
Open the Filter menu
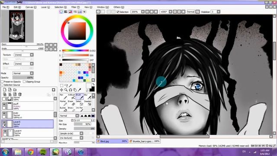[75, 7]
